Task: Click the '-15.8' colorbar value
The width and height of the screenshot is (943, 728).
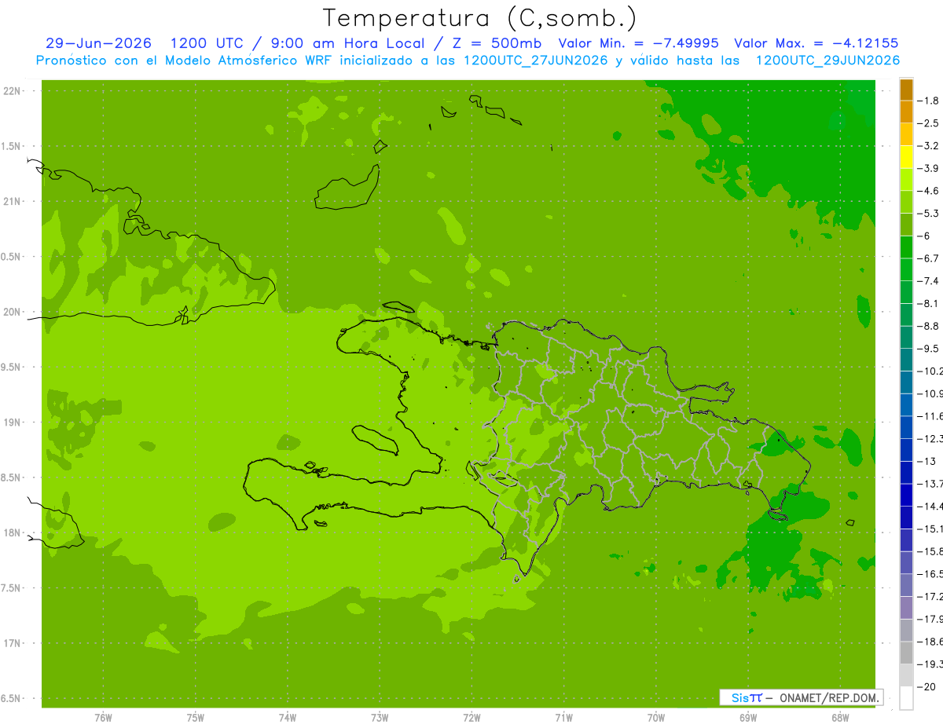Action: [x=930, y=551]
